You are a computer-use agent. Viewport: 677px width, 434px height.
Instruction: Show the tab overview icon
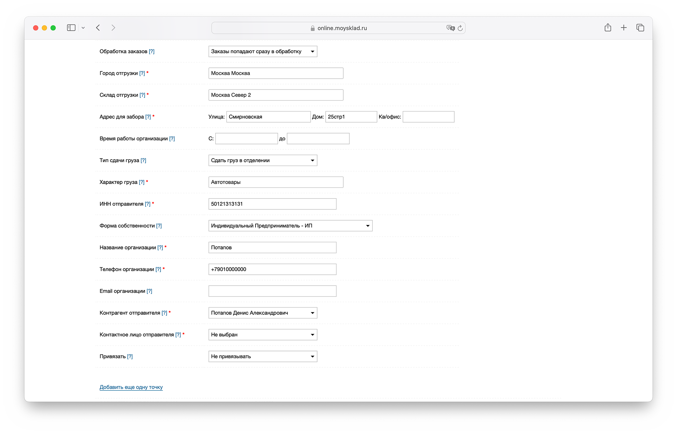point(640,28)
